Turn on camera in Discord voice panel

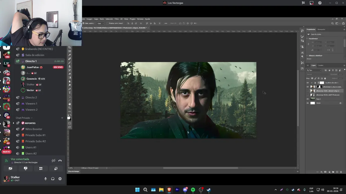coord(10,168)
